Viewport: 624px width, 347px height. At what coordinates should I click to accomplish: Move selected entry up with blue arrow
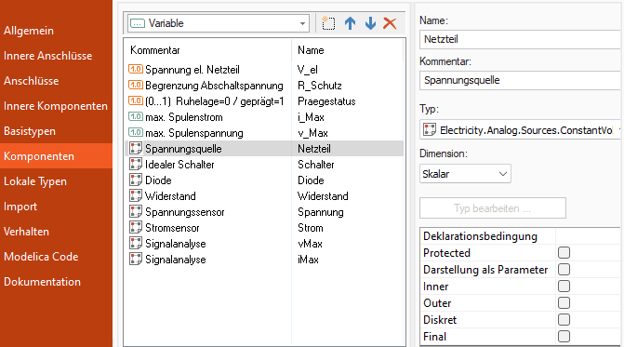(x=351, y=23)
